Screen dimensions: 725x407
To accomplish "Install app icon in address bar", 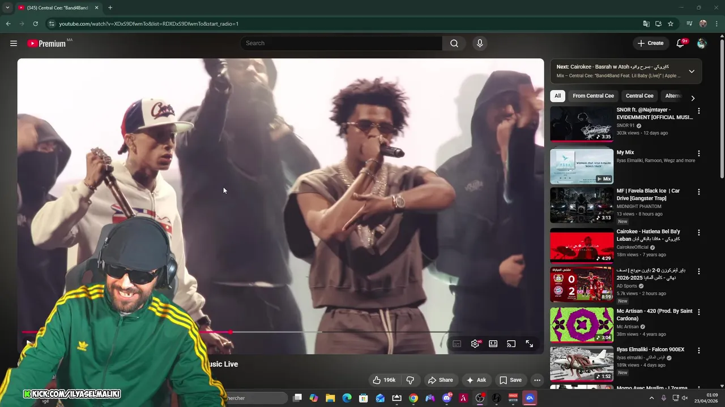I will [x=658, y=24].
